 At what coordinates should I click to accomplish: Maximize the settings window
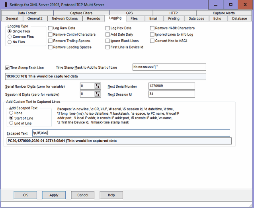231,5
